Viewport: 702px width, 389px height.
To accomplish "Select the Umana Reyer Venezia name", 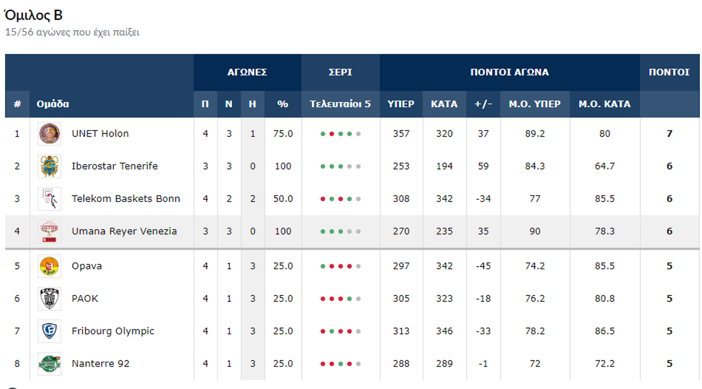I will pyautogui.click(x=124, y=232).
